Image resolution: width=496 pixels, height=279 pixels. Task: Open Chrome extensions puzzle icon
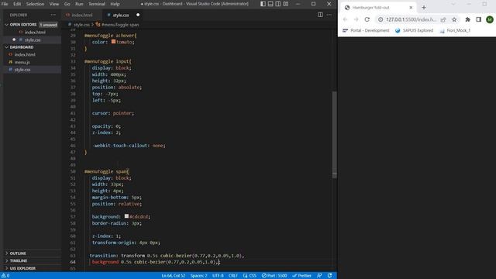coord(467,19)
